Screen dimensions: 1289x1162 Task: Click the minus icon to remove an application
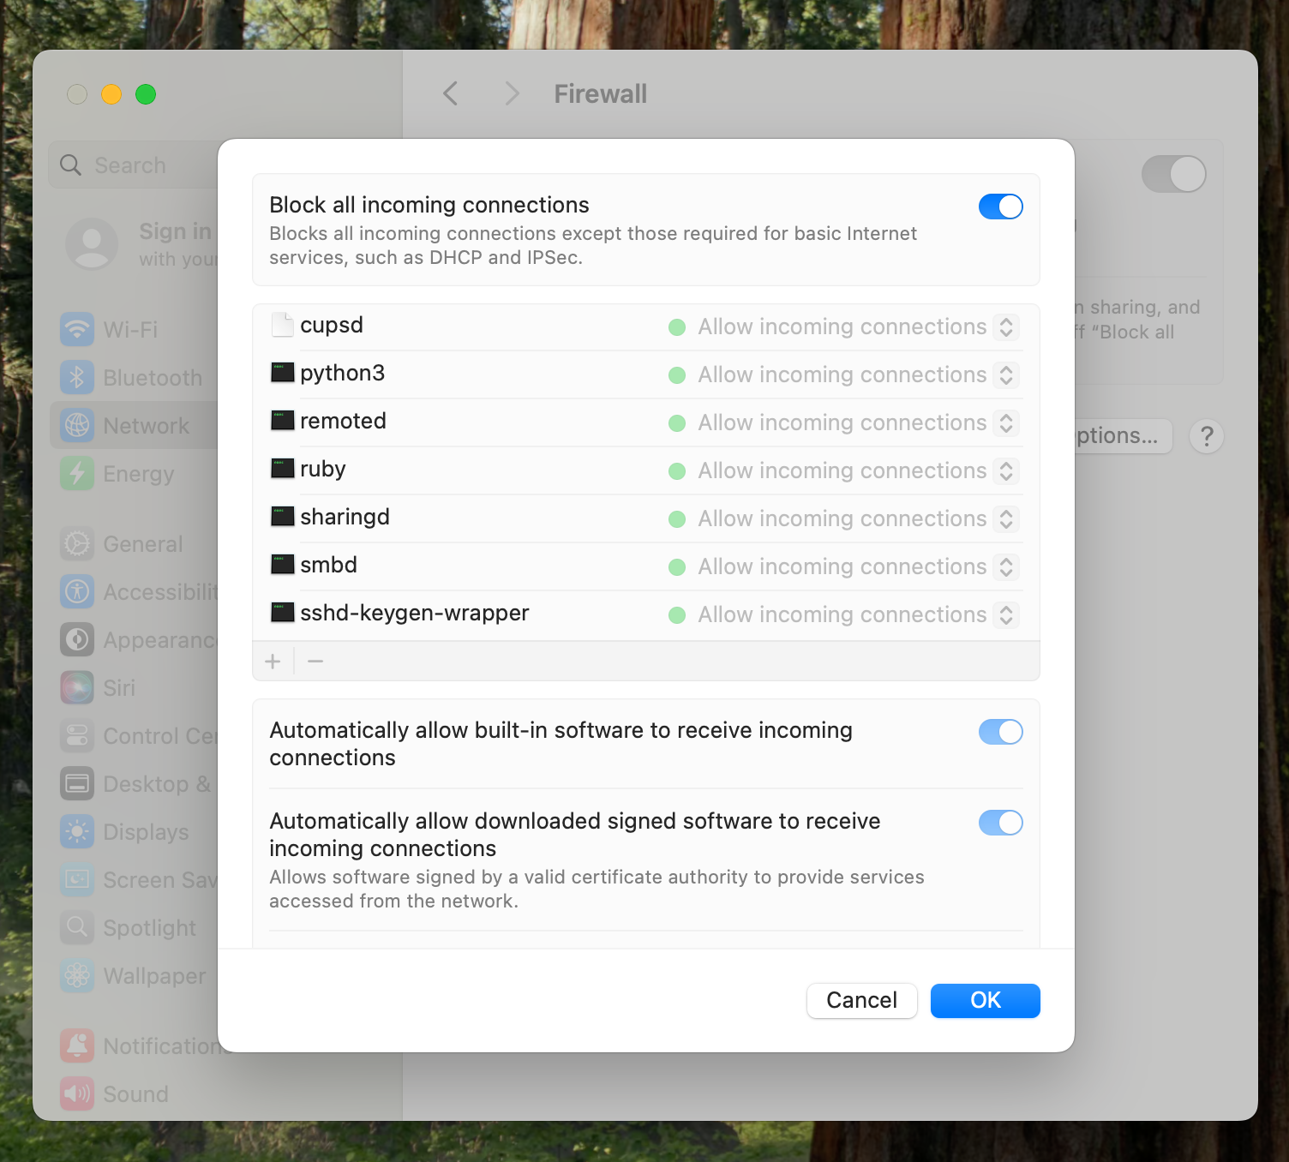tap(315, 662)
